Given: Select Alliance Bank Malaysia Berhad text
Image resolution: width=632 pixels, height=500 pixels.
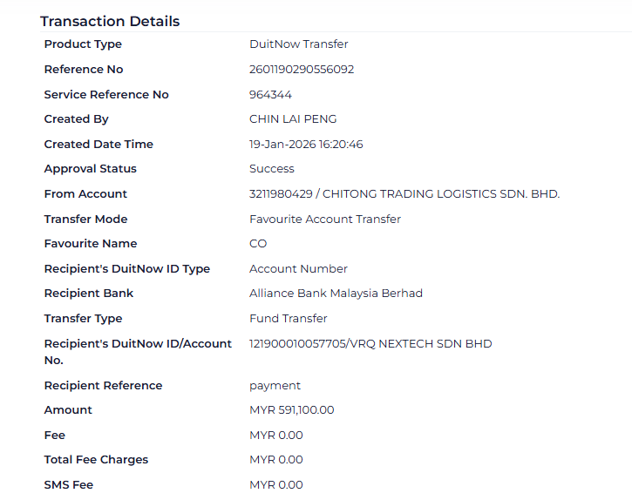Looking at the screenshot, I should pos(336,294).
